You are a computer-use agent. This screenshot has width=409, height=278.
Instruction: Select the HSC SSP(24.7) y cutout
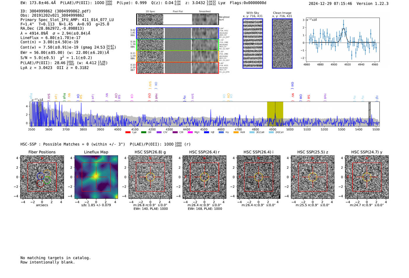[367, 177]
